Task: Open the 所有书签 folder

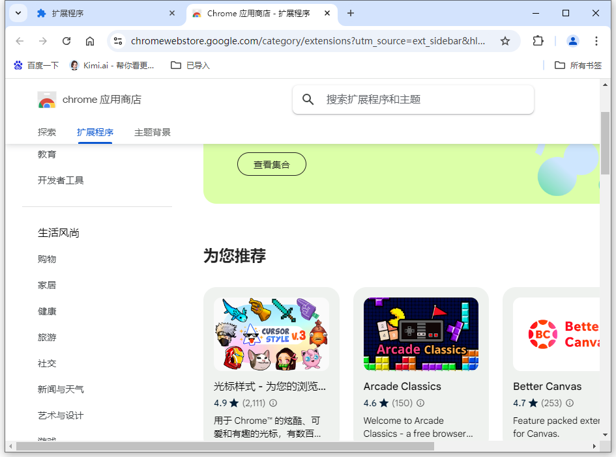Action: (x=578, y=66)
